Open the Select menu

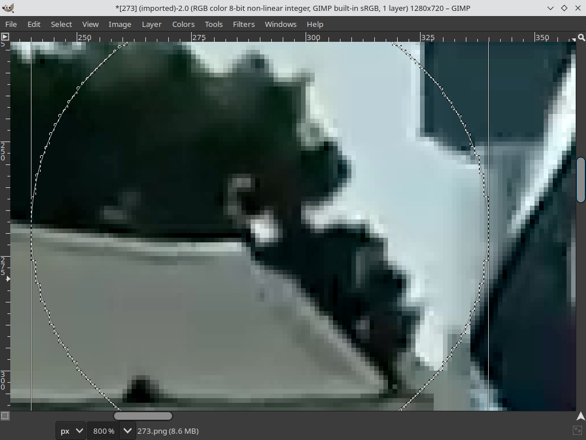[61, 24]
